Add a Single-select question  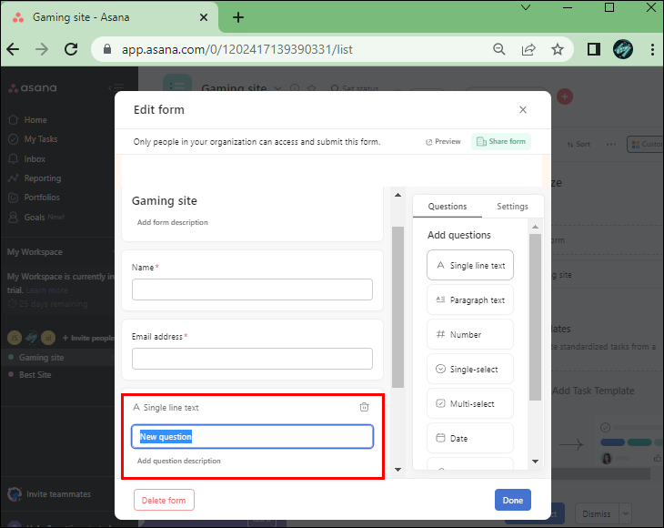(469, 369)
